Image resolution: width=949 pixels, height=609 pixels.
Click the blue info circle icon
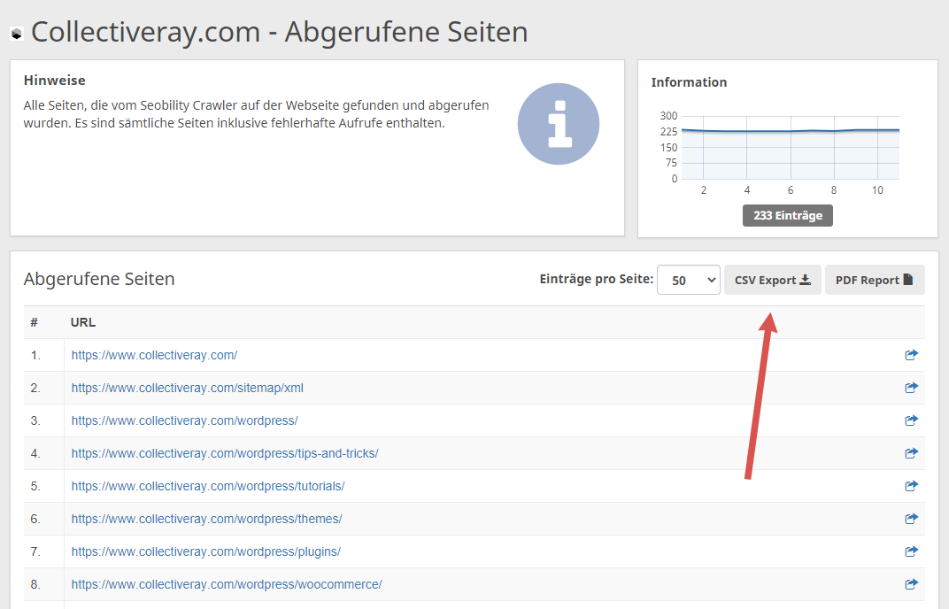[558, 124]
